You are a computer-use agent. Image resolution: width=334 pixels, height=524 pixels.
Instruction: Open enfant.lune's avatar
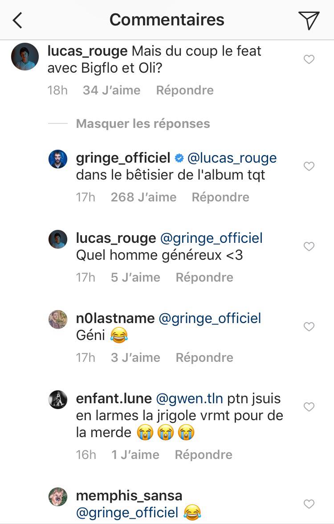point(58,400)
